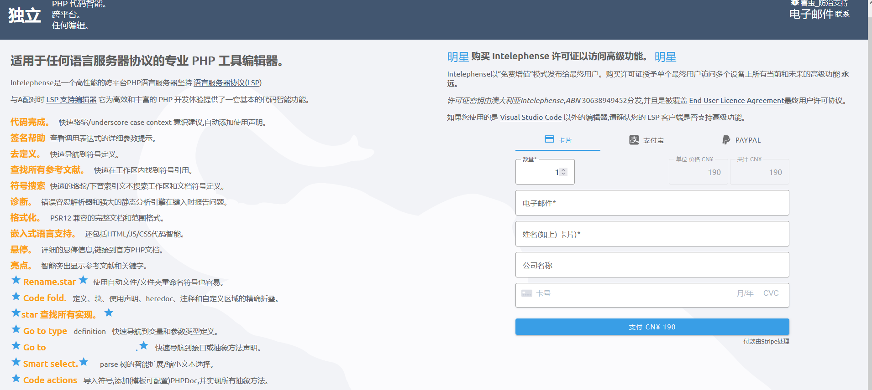Click the star after 查找所有实现

click(x=109, y=313)
